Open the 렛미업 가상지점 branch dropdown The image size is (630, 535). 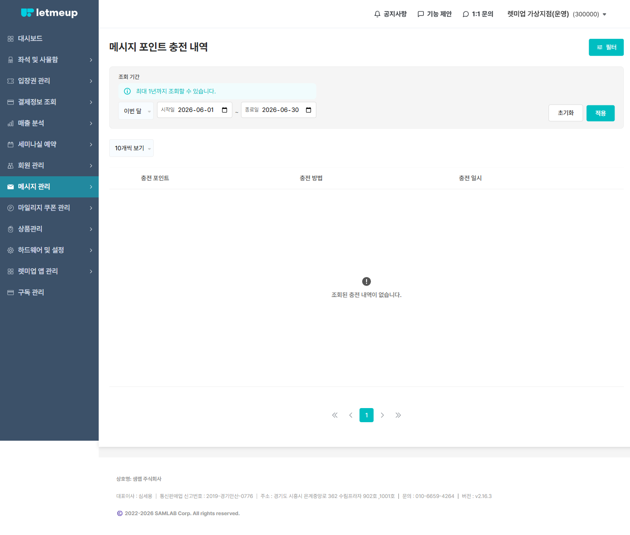pyautogui.click(x=557, y=14)
